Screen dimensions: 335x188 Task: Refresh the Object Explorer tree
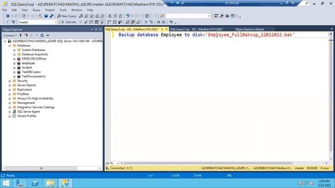tap(42, 36)
